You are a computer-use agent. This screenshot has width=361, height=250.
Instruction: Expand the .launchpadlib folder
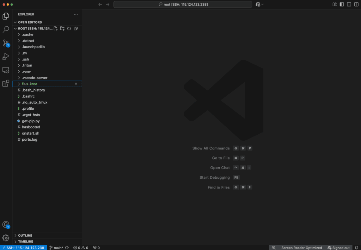tap(47, 47)
